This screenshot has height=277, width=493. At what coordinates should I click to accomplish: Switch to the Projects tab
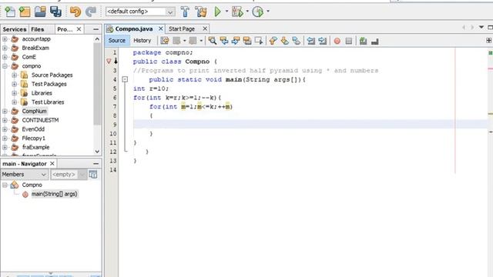coord(65,29)
